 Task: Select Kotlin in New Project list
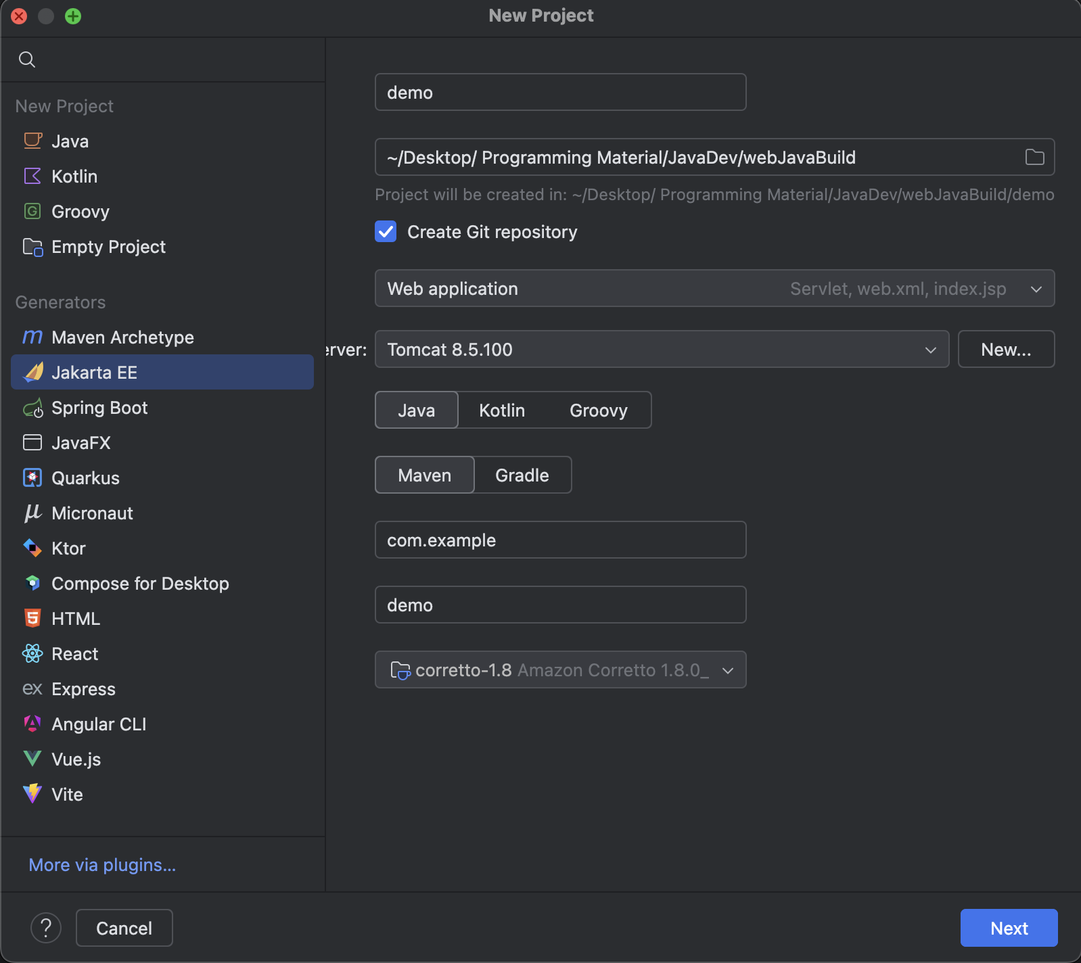tap(162, 176)
